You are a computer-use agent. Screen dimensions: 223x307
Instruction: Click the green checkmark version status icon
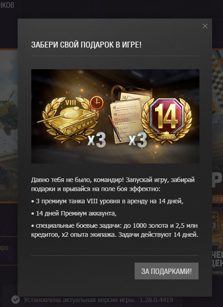(x=15, y=300)
